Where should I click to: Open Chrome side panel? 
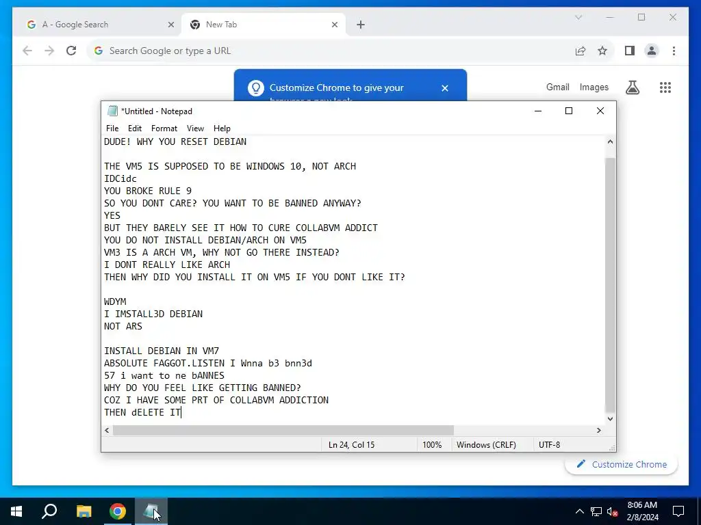(x=630, y=51)
